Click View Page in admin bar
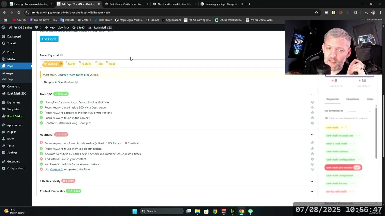385x216 pixels. (63, 27)
